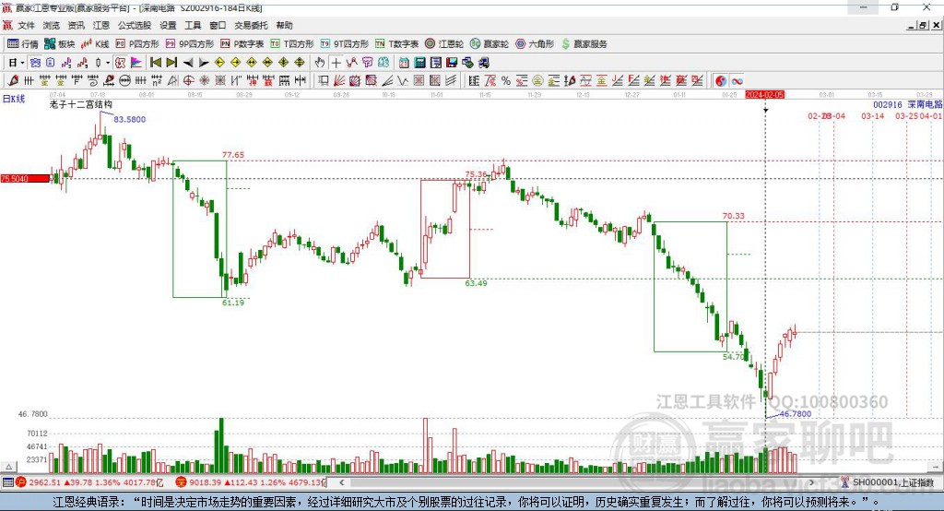Viewport: 944px width, 511px height.
Task: Open the 帮助 menu
Action: pos(284,25)
